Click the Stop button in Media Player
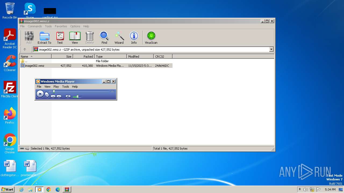 [x=47, y=95]
